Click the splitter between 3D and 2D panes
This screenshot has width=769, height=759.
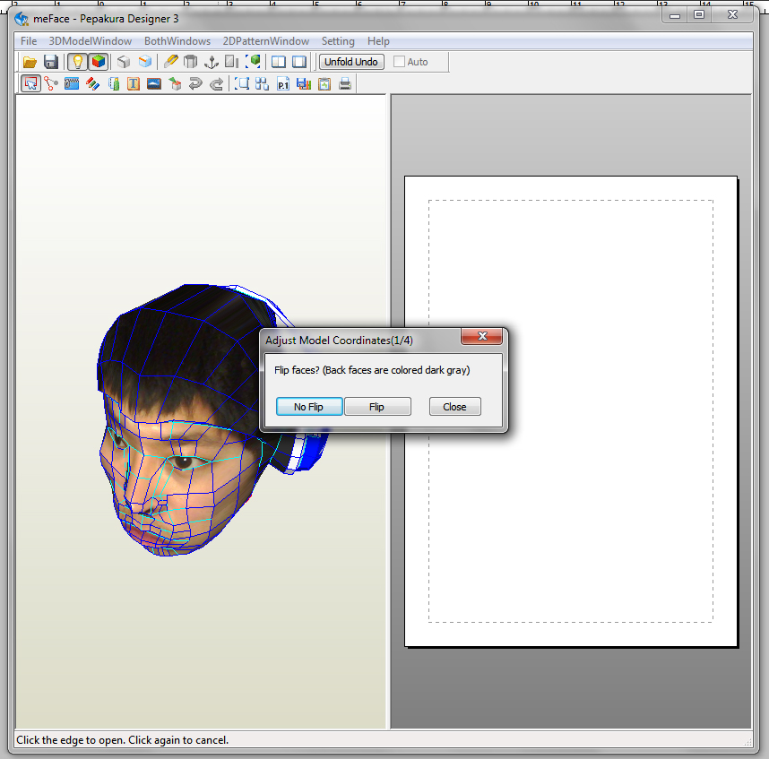pos(388,411)
